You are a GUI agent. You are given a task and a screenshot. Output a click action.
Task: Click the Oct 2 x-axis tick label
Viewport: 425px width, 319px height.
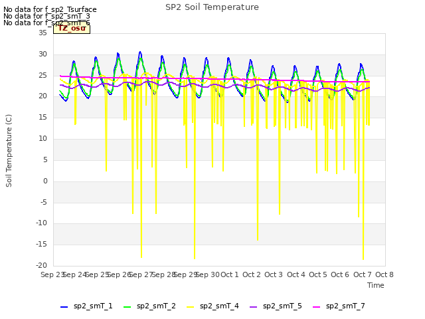(252, 274)
